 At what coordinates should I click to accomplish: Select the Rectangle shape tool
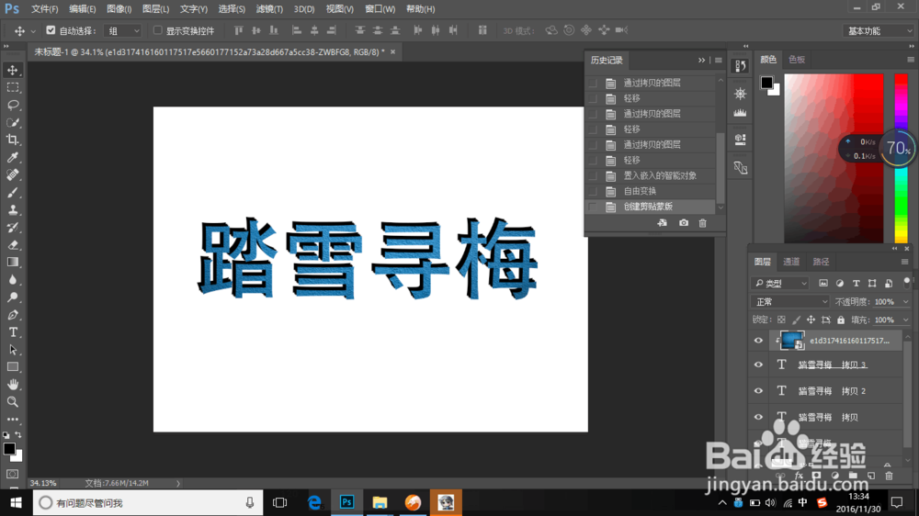[x=12, y=367]
